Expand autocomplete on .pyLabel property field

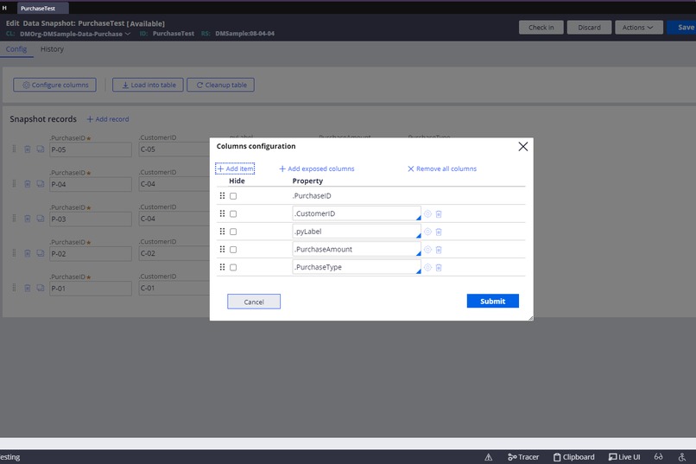418,235
